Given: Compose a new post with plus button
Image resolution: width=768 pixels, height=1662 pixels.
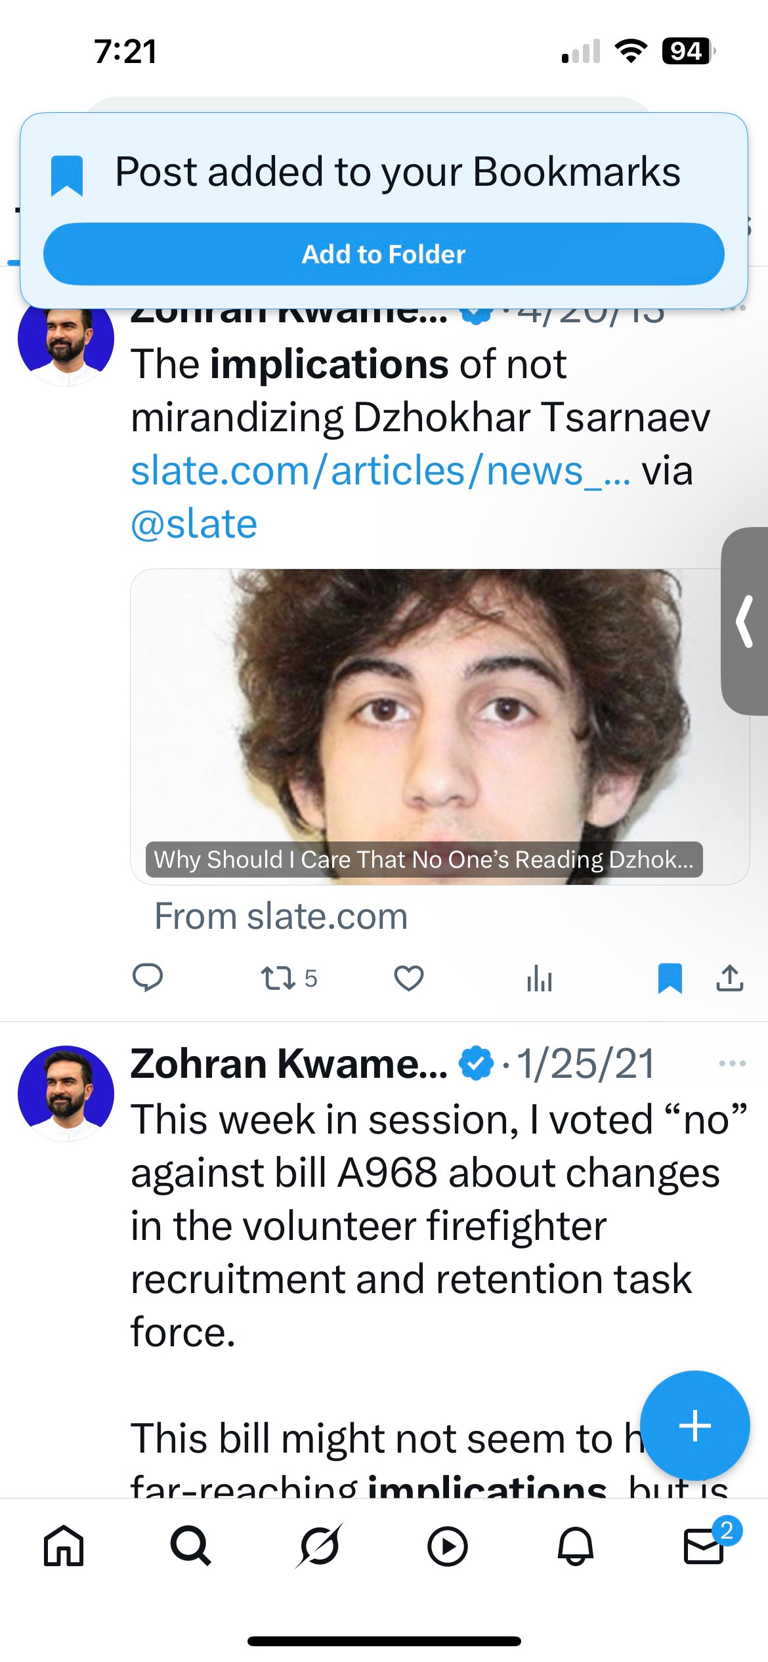Looking at the screenshot, I should 694,1426.
